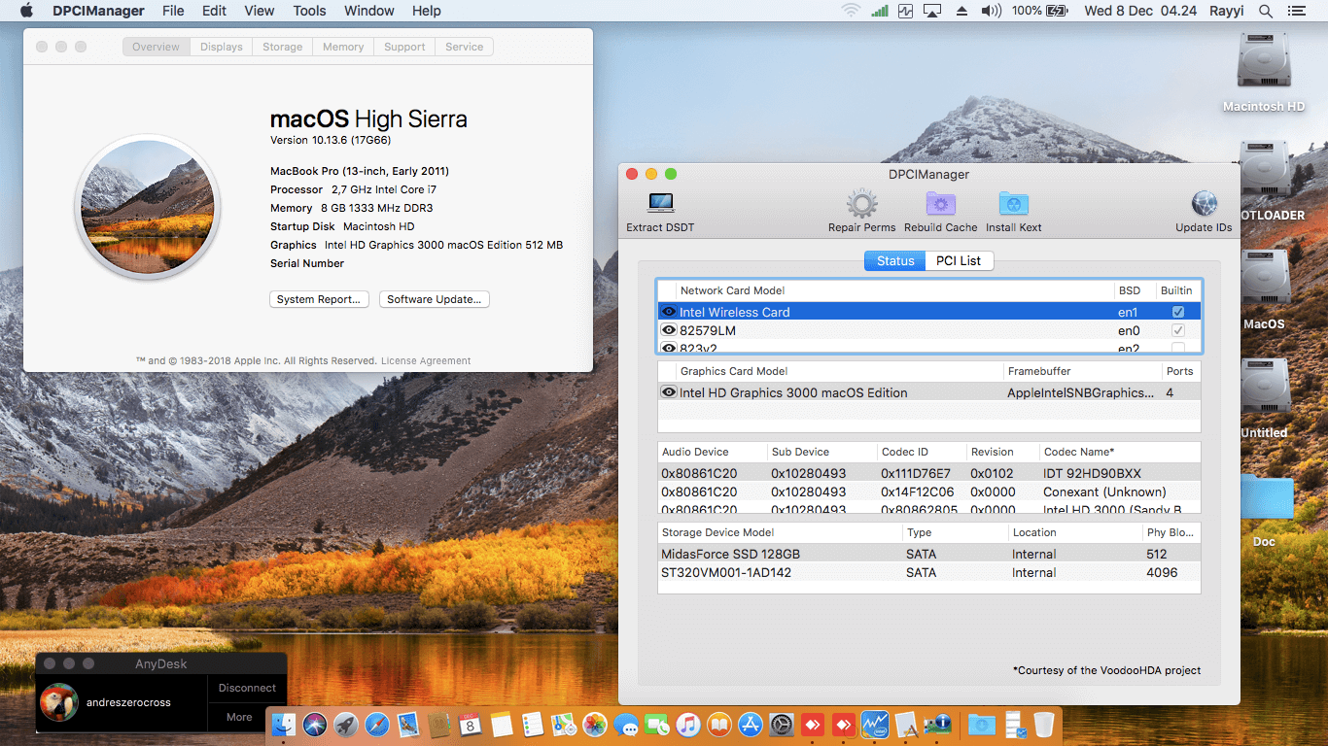The image size is (1328, 746).
Task: Open the Trash in the dock
Action: (1044, 725)
